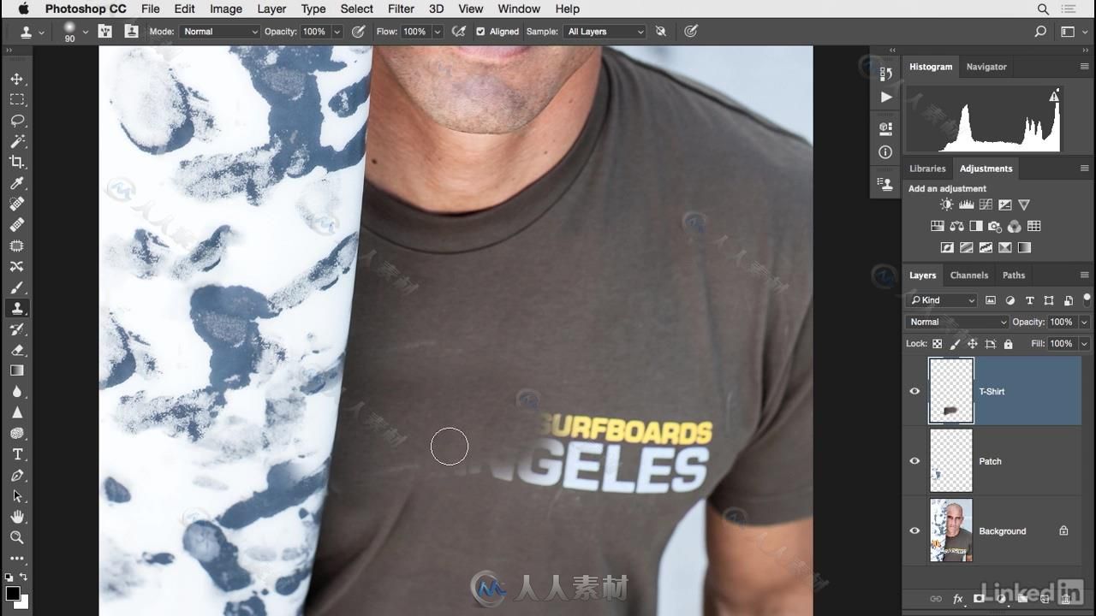Viewport: 1096px width, 616px height.
Task: Select the Rectangular Marquee tool
Action: click(16, 99)
